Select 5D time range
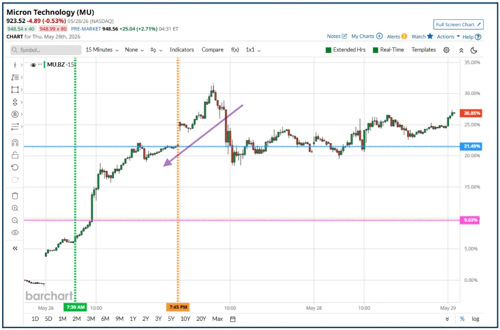The width and height of the screenshot is (500, 330). [x=48, y=319]
